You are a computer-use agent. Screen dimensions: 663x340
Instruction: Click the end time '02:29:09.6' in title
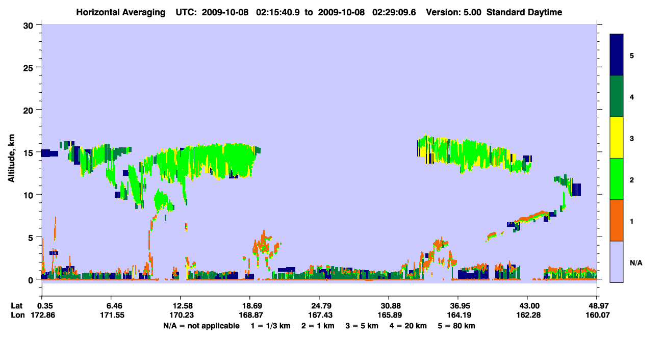pyautogui.click(x=394, y=12)
